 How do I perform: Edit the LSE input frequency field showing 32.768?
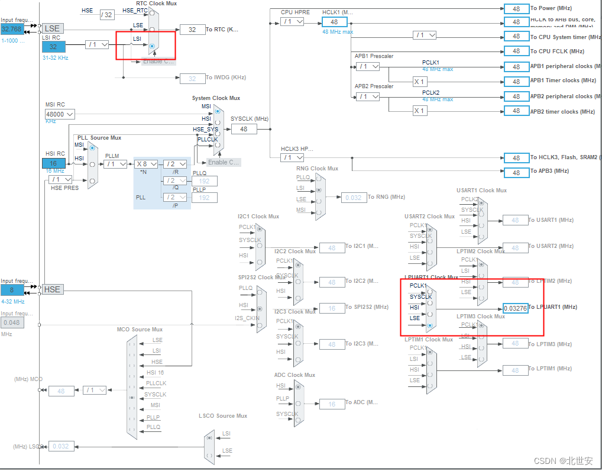(x=12, y=28)
